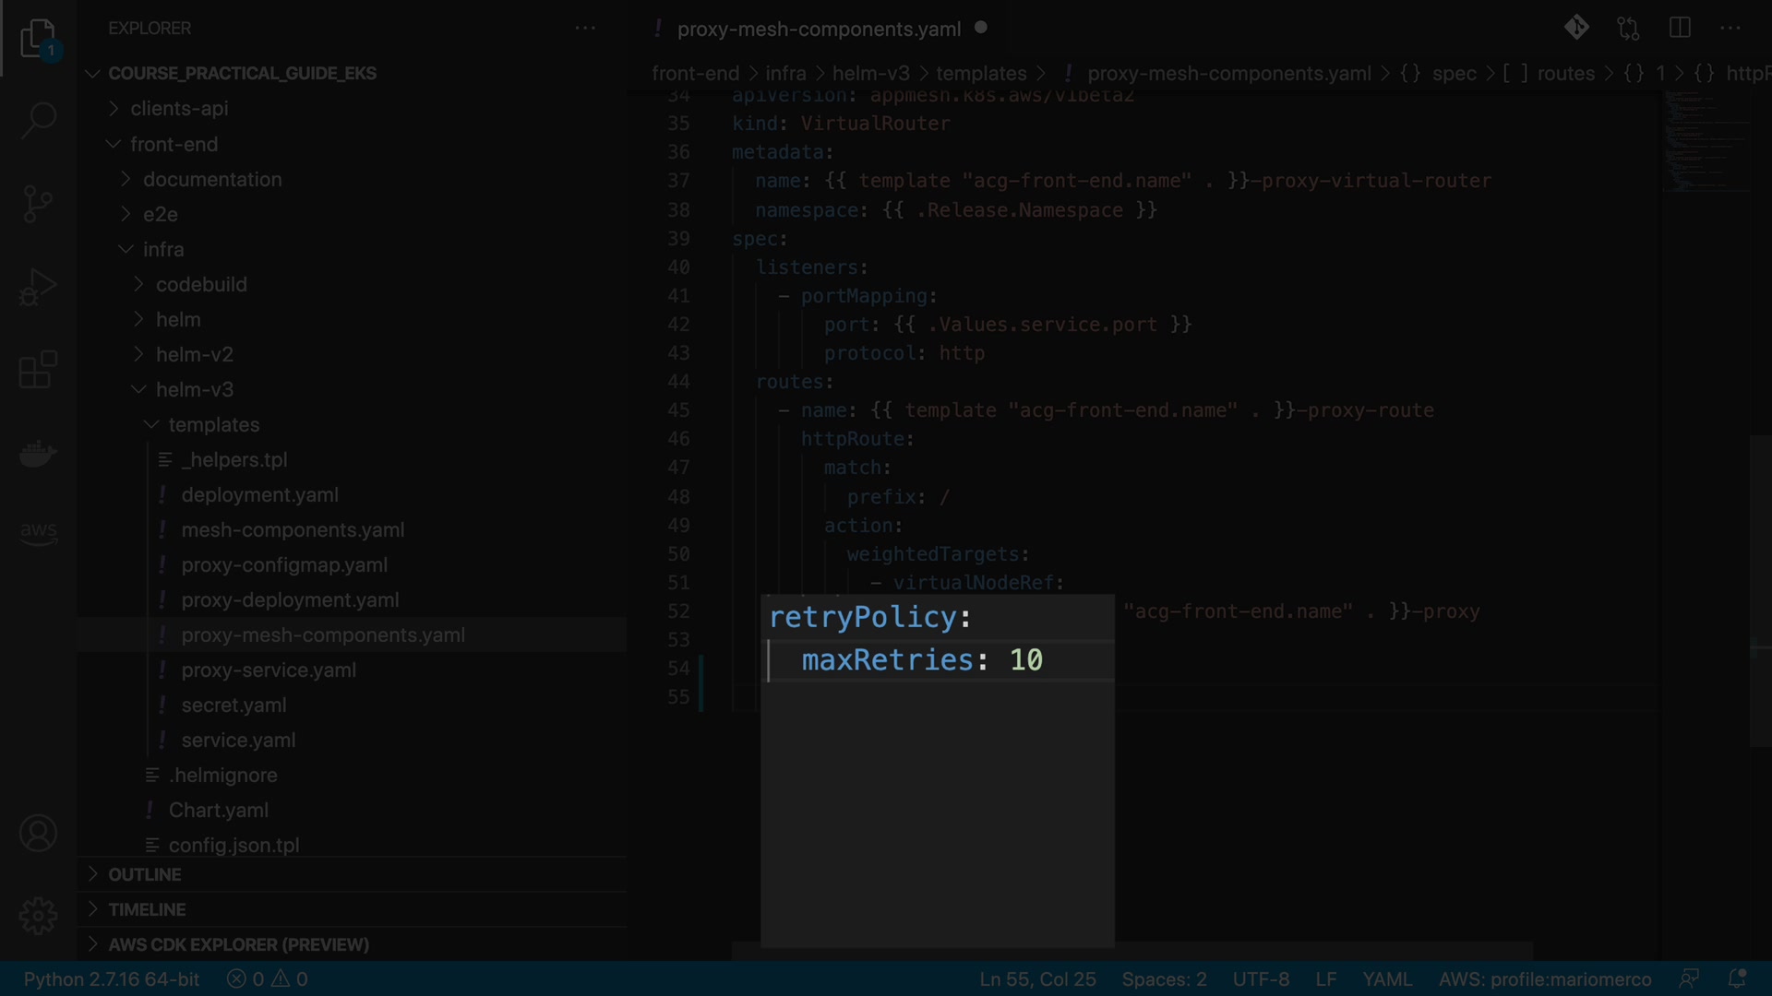Screen dimensions: 1772x996
Task: Click the editor minimap preview
Action: 1707,138
